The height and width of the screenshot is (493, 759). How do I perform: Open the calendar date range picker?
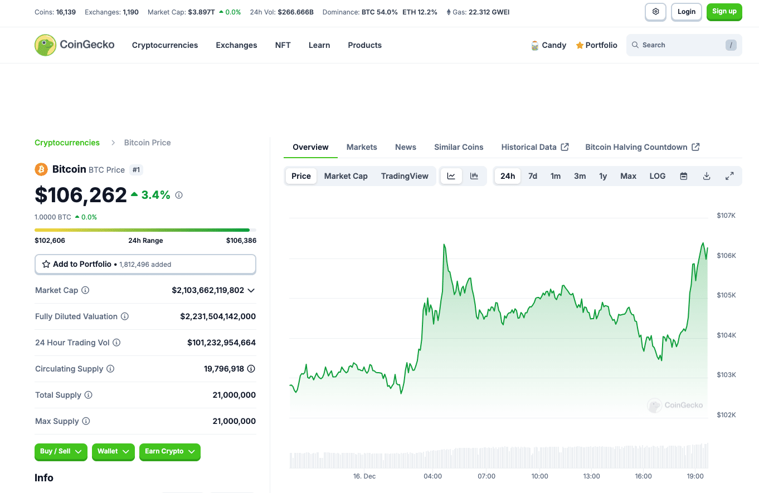(684, 176)
